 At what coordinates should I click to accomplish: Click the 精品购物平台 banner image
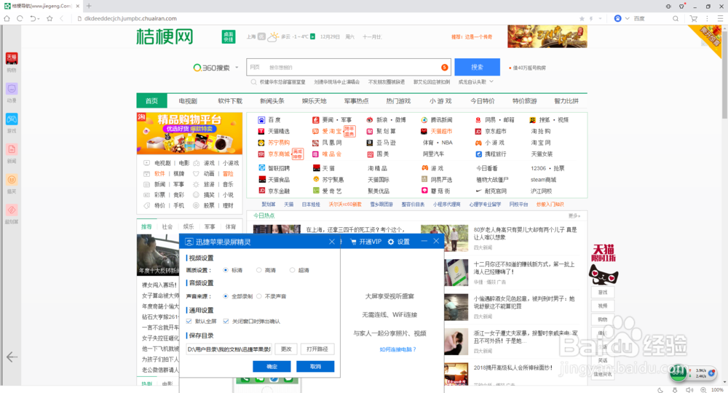pos(189,133)
